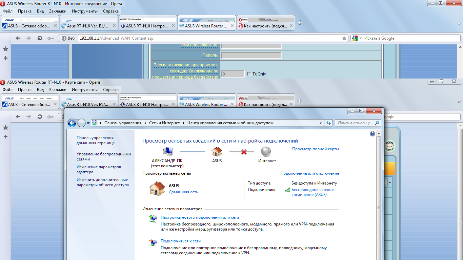Click the Пароль label link on router page
The image size is (463, 260).
pyautogui.click(x=210, y=55)
